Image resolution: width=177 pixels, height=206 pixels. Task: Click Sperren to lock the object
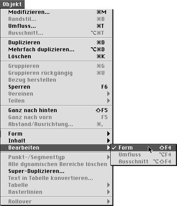pyautogui.click(x=57, y=87)
